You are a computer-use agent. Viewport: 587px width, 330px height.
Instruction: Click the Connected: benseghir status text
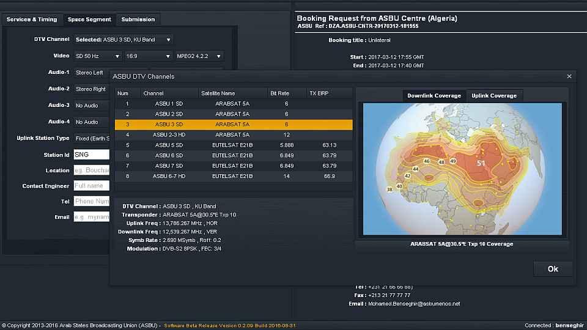point(554,326)
